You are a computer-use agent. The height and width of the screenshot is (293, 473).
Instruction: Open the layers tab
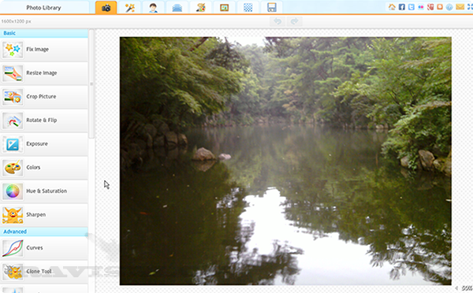click(177, 8)
